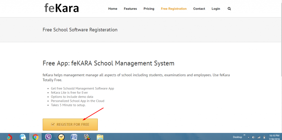Viewport: 282px width, 140px height.
Task: Open the Home menu item
Action: [x=113, y=9]
